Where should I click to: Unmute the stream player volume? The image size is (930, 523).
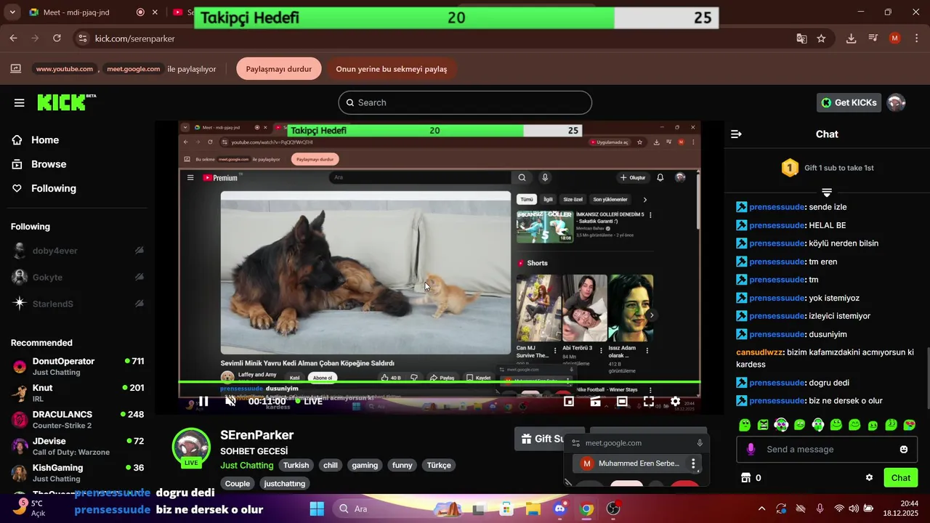[x=230, y=401]
